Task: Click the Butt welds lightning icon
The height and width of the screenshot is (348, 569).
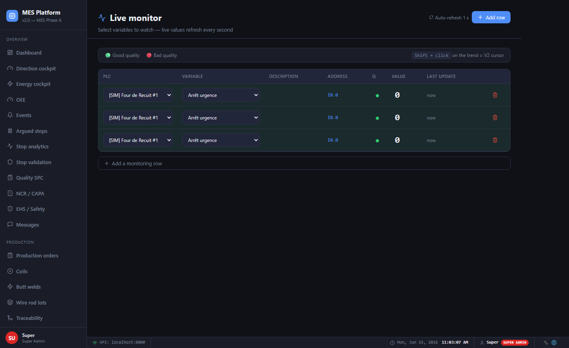Action: pos(10,287)
